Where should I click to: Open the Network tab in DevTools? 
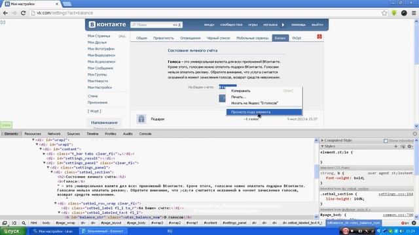click(x=54, y=134)
